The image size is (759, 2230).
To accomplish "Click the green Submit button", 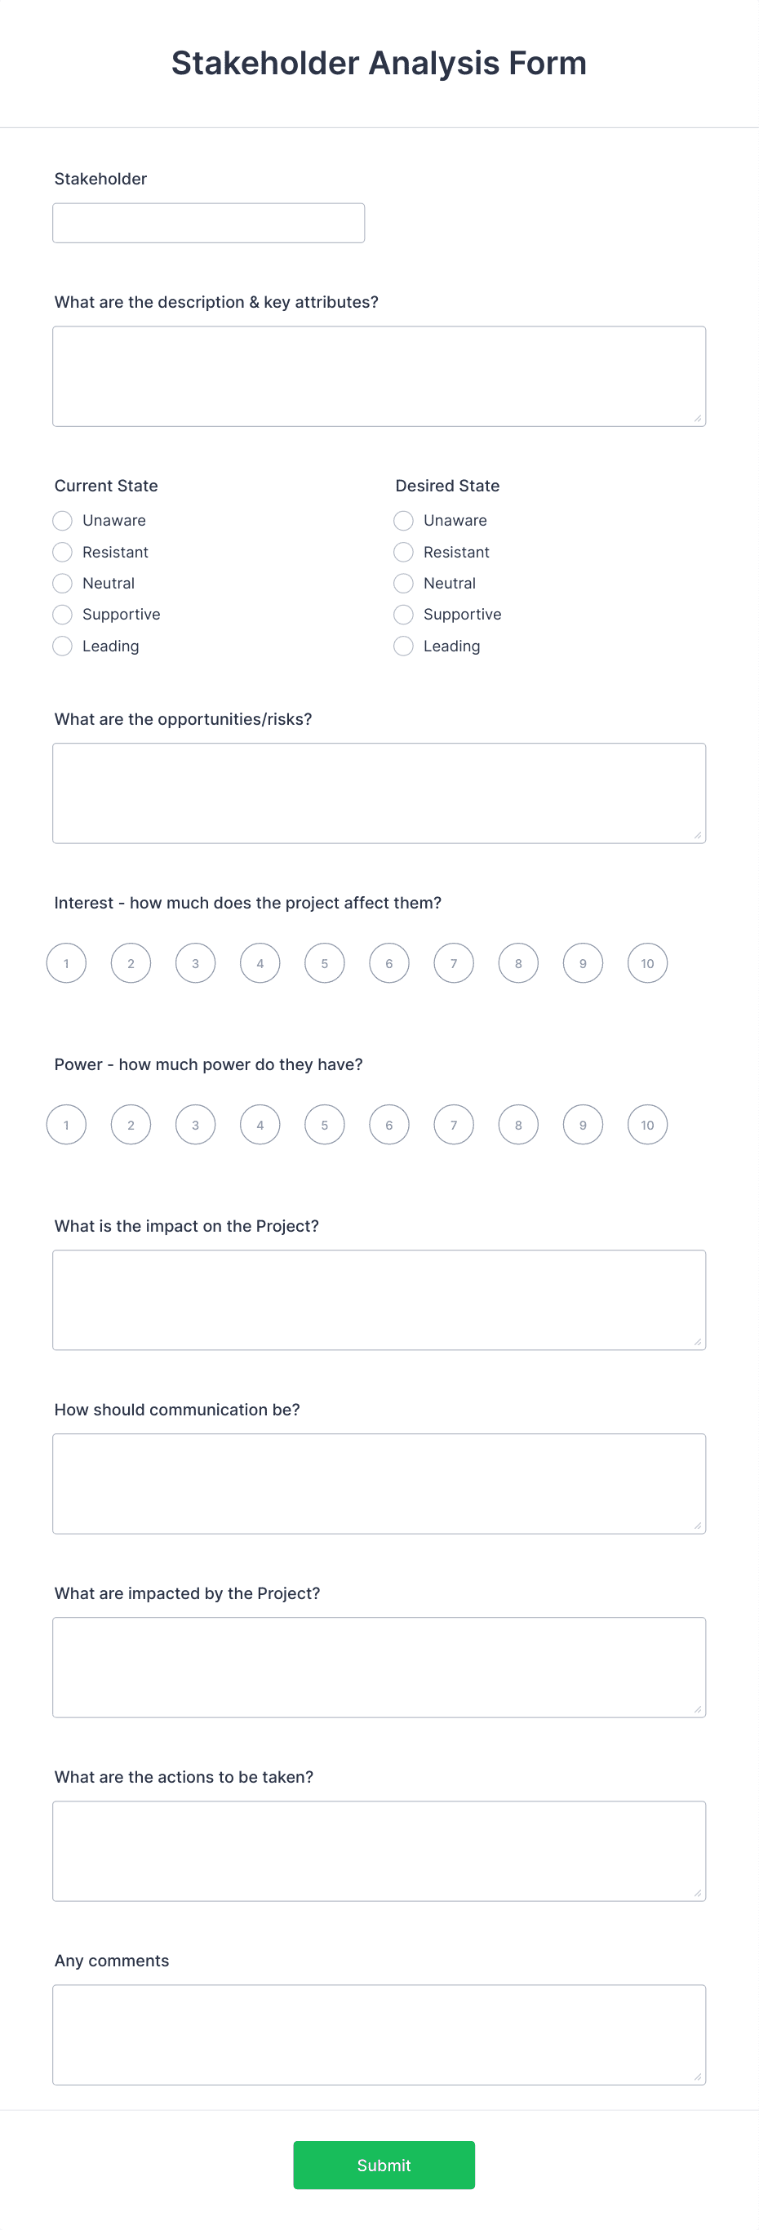I will [384, 2165].
